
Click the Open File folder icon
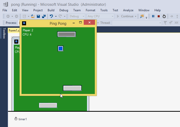coord(33,16)
